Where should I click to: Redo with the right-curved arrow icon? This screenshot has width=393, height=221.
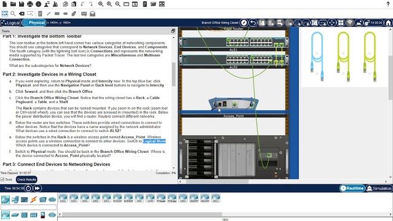(x=91, y=4)
